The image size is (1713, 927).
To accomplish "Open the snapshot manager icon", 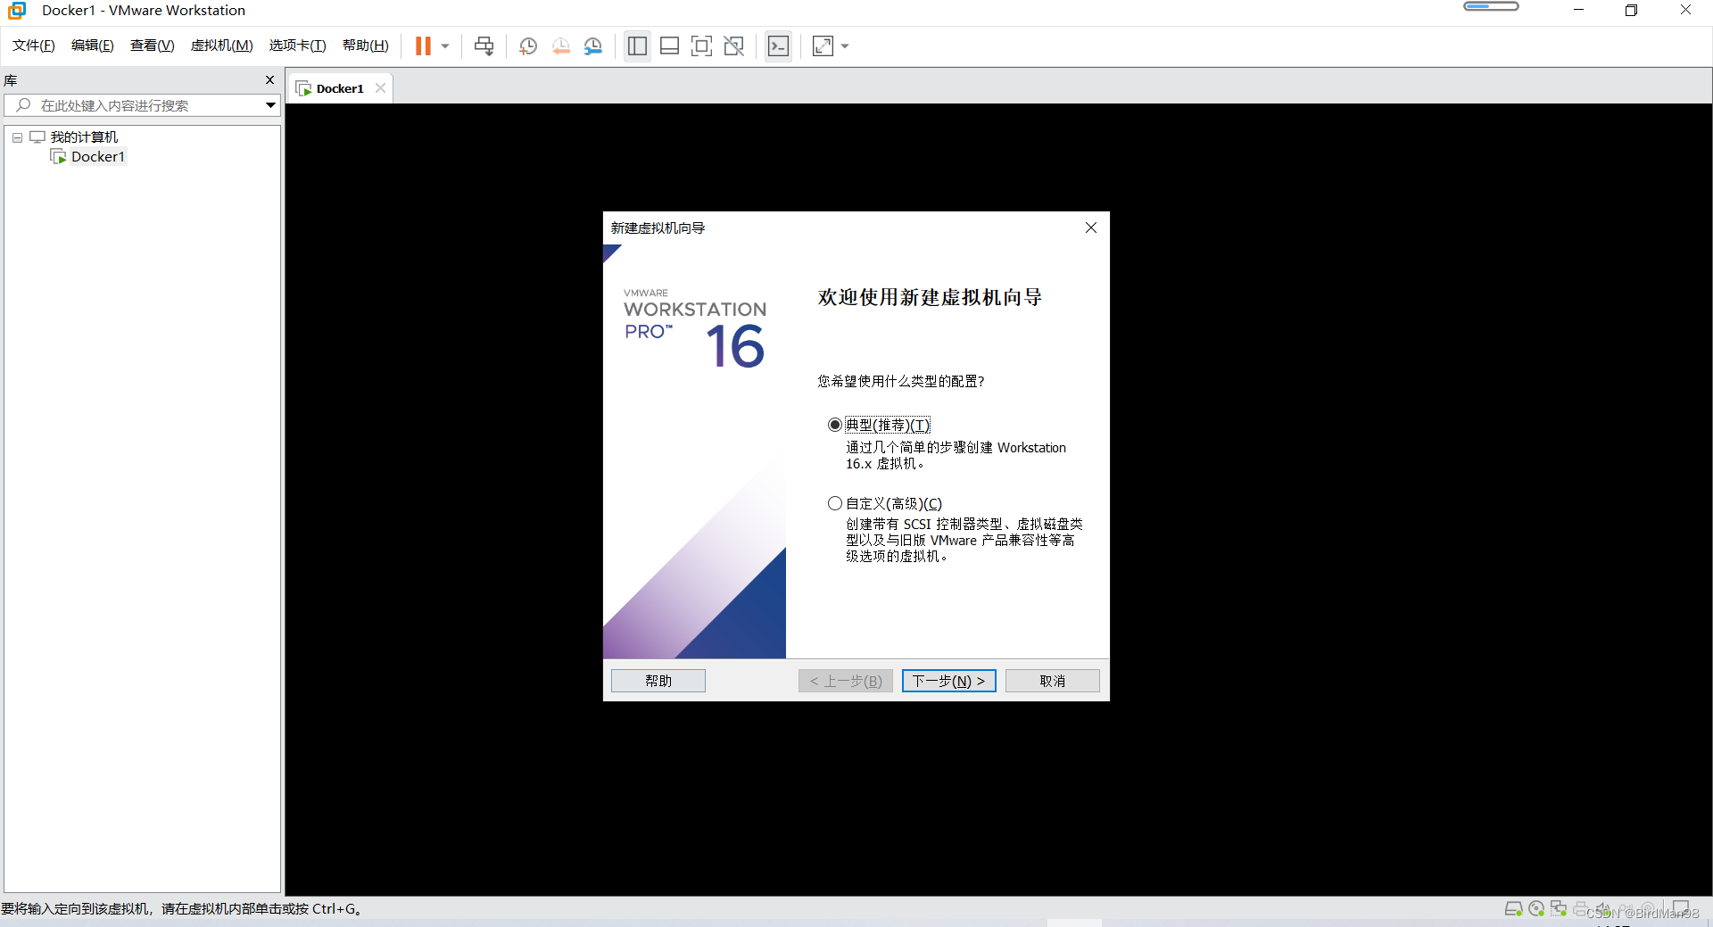I will point(593,46).
